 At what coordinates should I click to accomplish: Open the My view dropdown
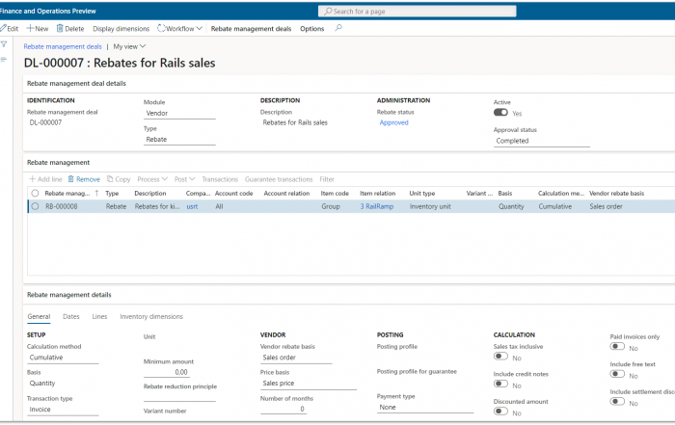coord(129,46)
